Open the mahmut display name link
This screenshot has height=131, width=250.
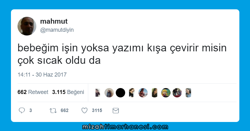pos(54,21)
